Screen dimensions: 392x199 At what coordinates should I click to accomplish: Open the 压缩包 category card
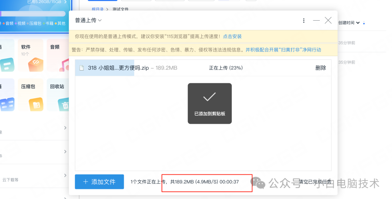pyautogui.click(x=30, y=95)
